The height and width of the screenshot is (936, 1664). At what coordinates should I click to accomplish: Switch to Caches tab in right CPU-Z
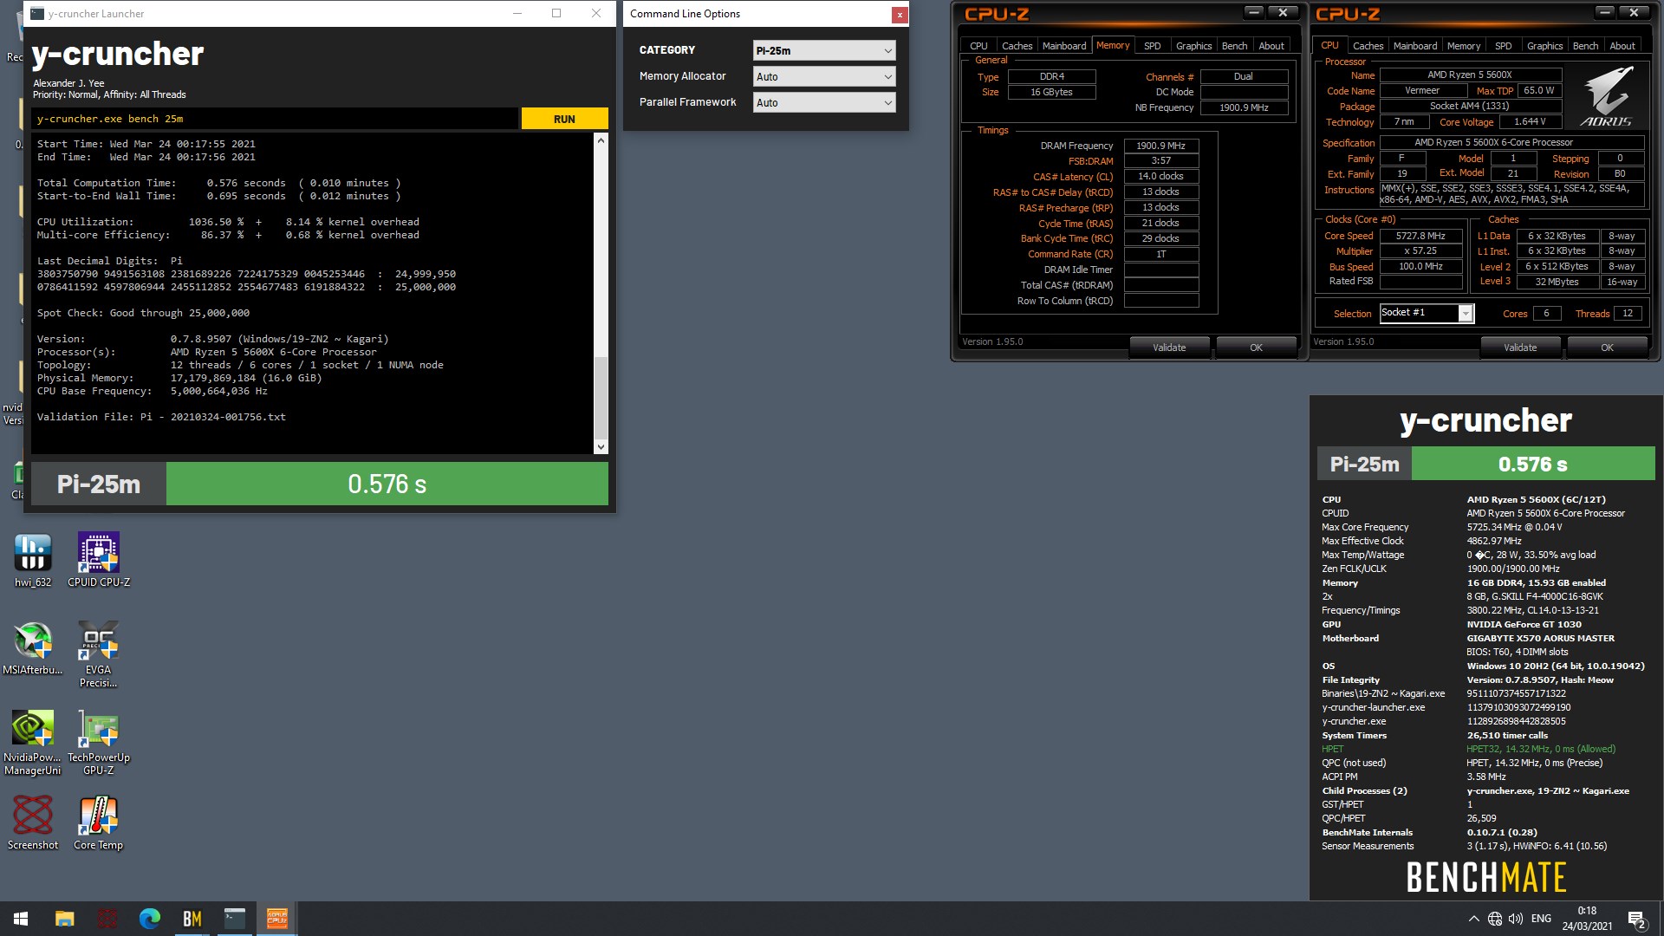tap(1368, 46)
